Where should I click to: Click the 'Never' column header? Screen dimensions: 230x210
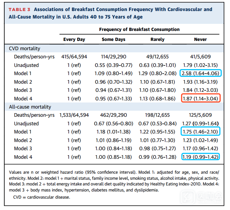[200, 40]
